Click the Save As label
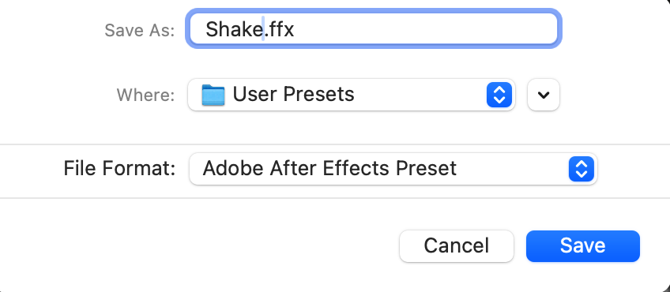Screen dimensions: 670x292 139,30
